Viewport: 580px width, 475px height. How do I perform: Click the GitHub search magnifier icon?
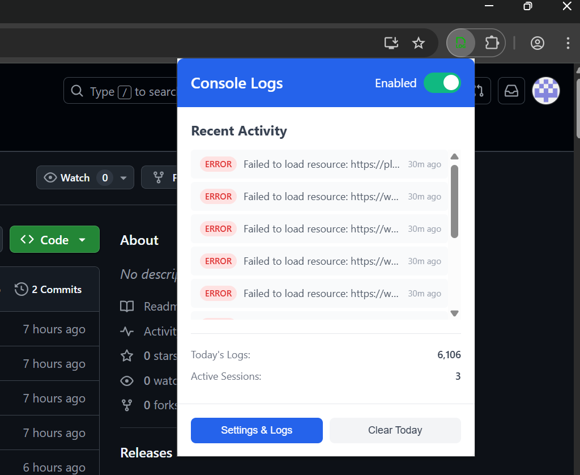[77, 91]
